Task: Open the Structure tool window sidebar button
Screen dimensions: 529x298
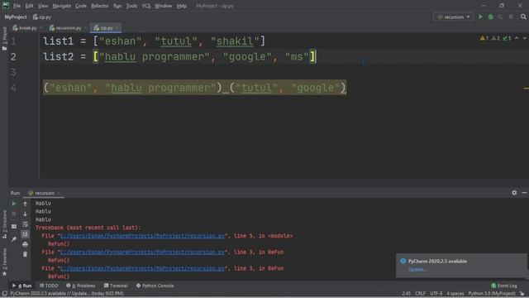Action: click(4, 224)
